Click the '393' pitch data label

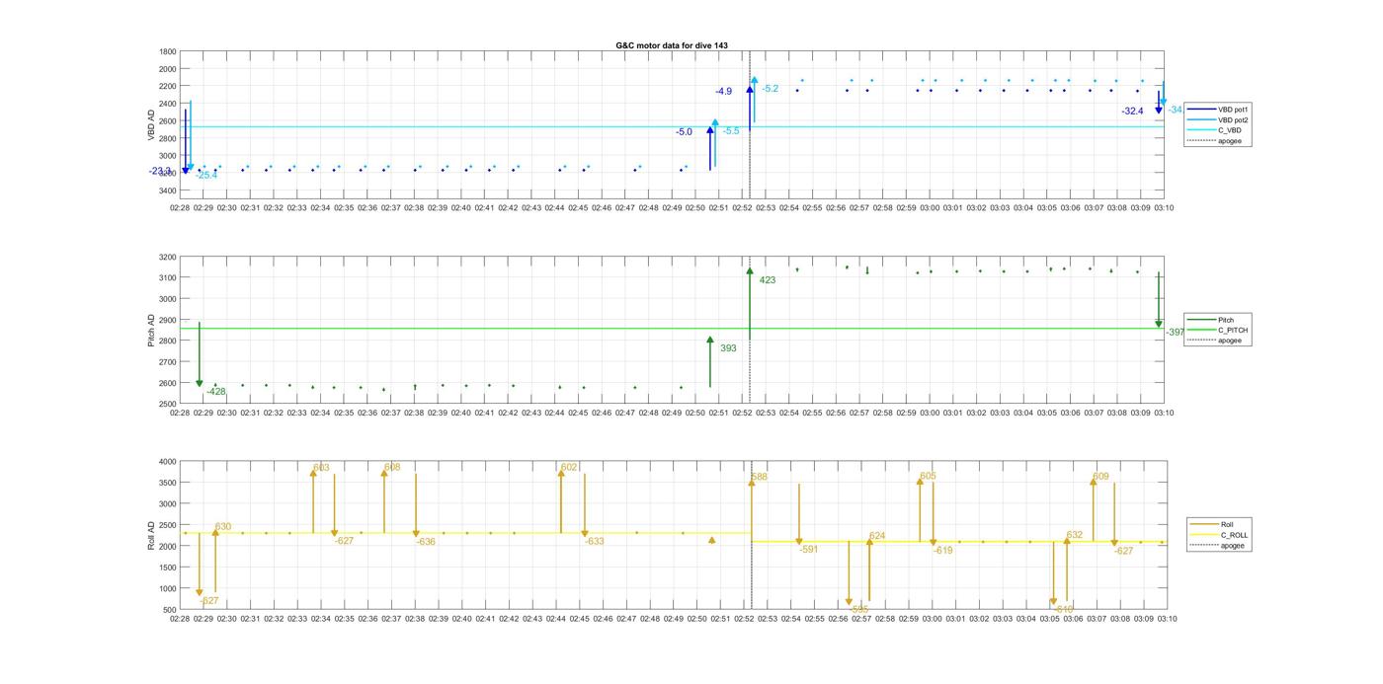pyautogui.click(x=728, y=348)
